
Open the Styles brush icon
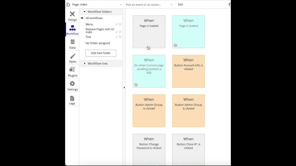click(72, 56)
